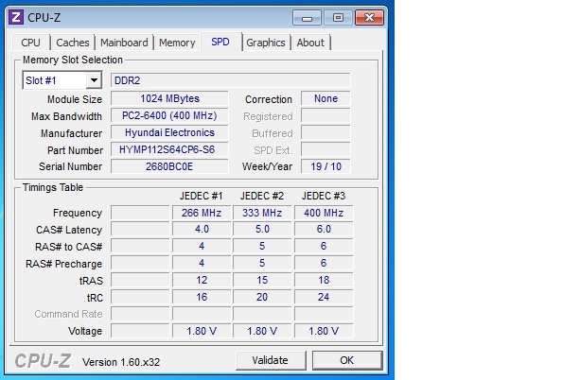Click the Week/Year value 19 / 10

tap(326, 166)
